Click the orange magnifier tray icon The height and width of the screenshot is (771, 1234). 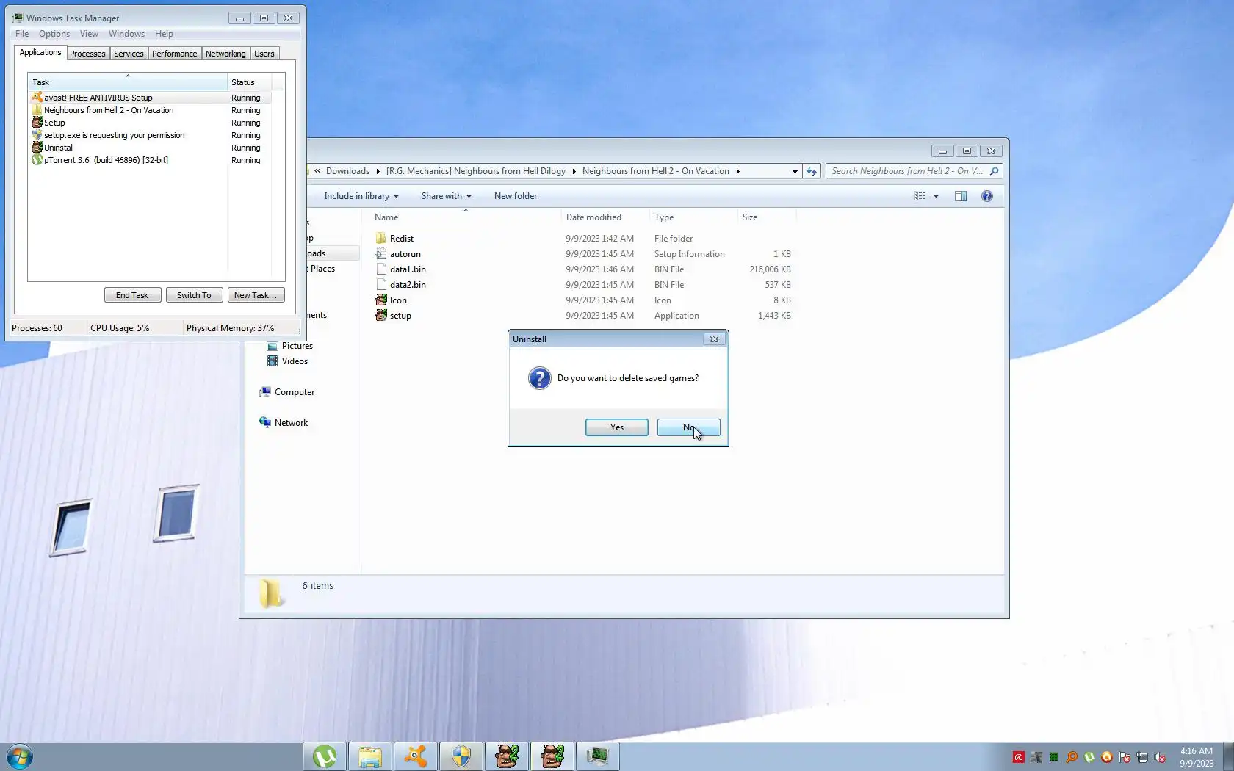[1072, 757]
